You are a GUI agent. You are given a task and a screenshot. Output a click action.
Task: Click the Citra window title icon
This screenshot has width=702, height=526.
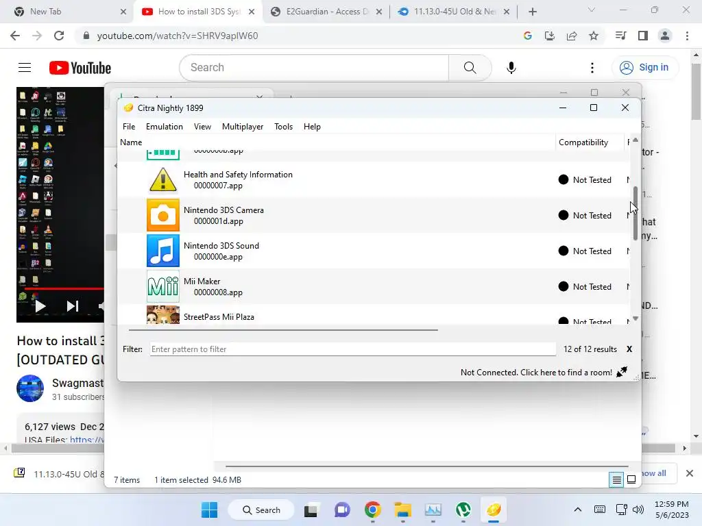pyautogui.click(x=128, y=108)
